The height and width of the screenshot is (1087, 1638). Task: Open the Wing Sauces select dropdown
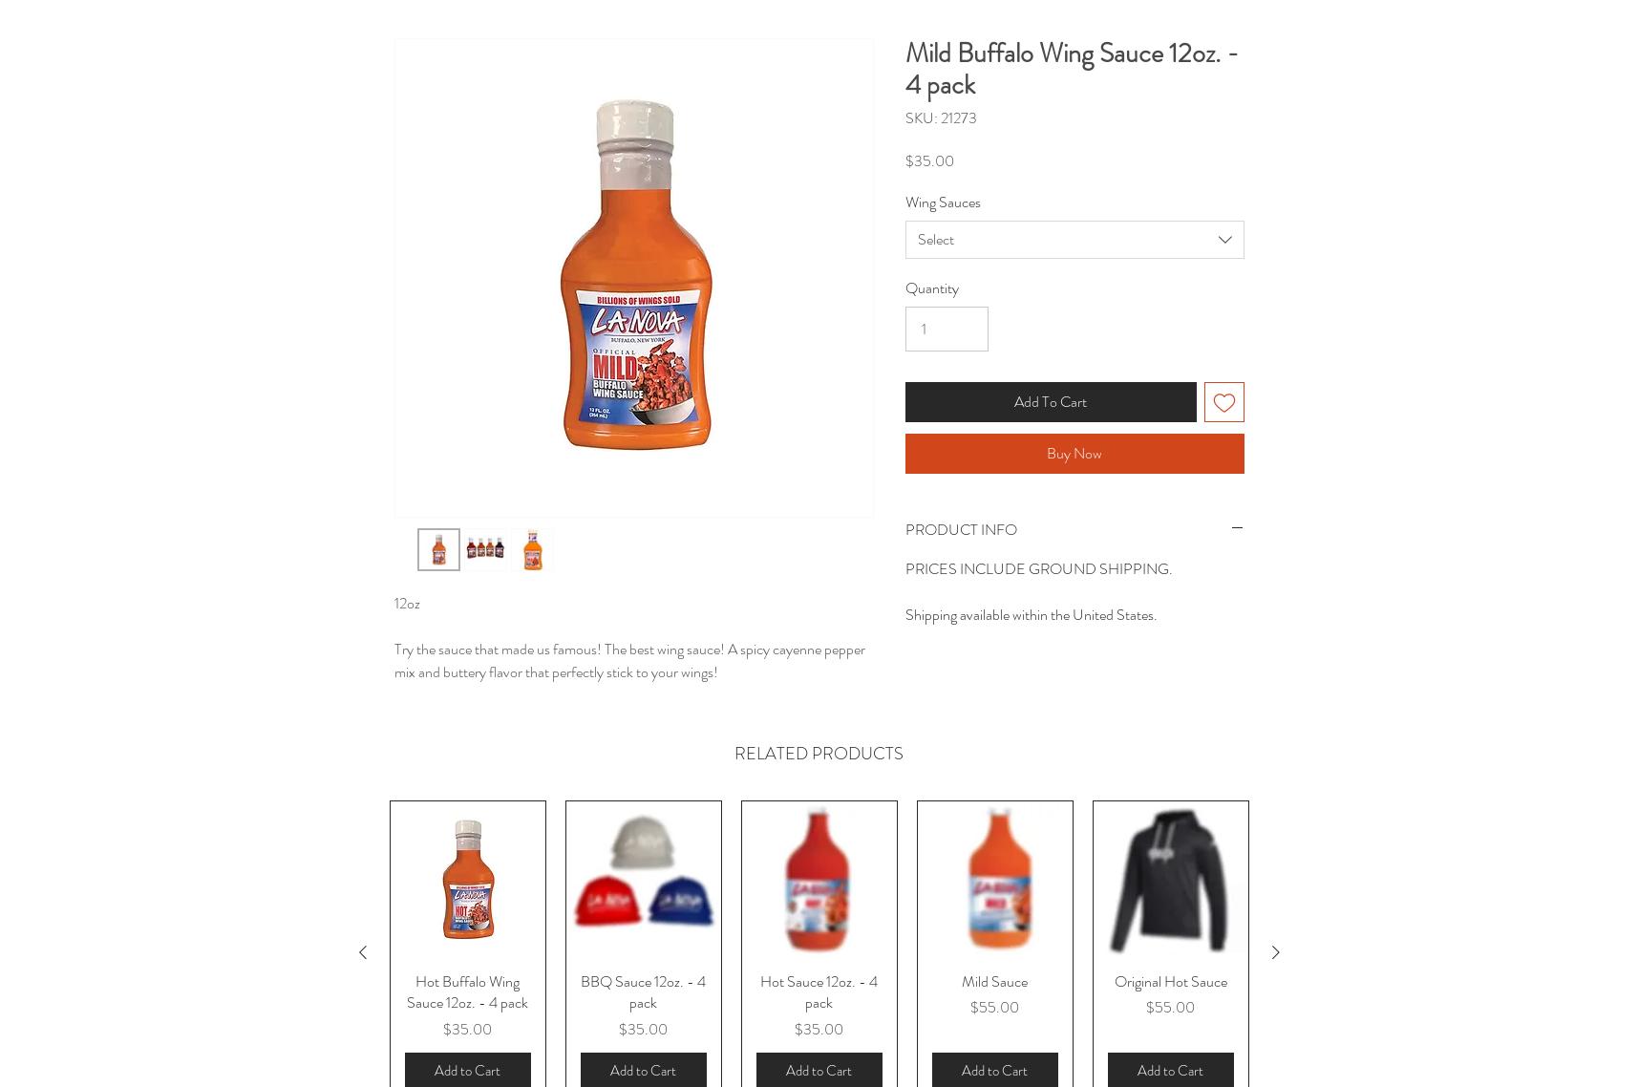1074,240
